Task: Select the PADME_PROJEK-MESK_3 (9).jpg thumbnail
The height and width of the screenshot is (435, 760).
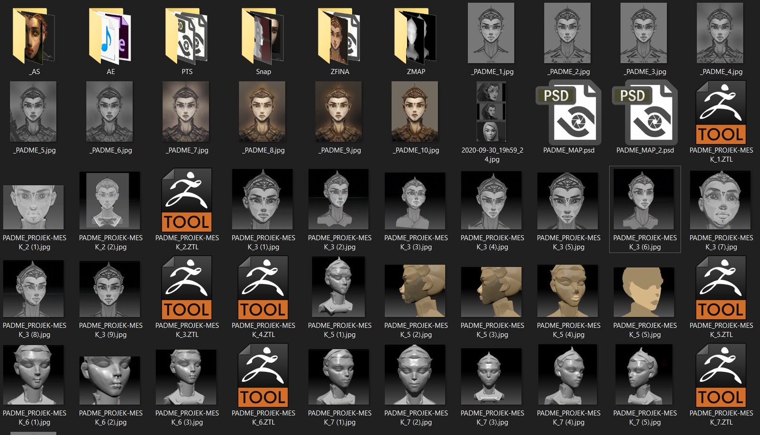Action: 110,289
